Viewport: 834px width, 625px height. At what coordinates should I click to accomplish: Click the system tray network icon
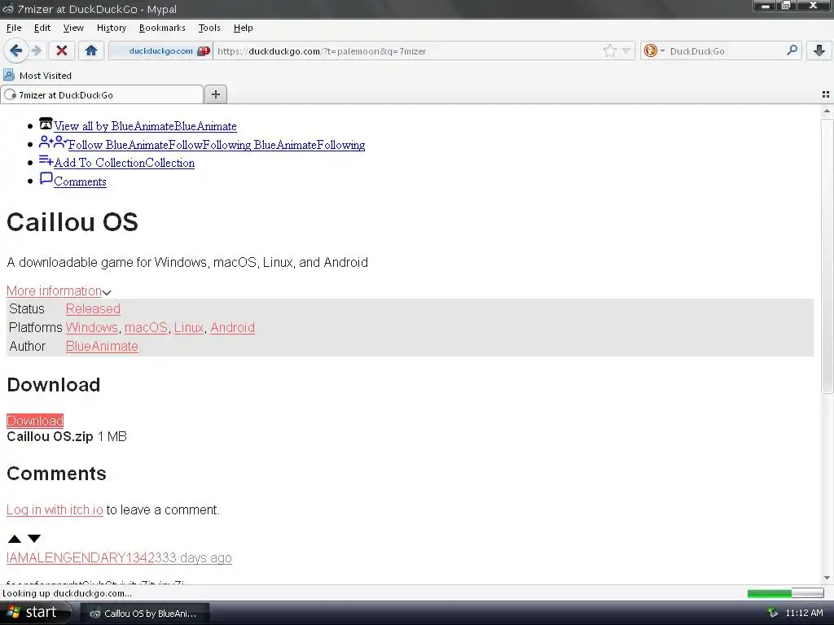pos(773,614)
